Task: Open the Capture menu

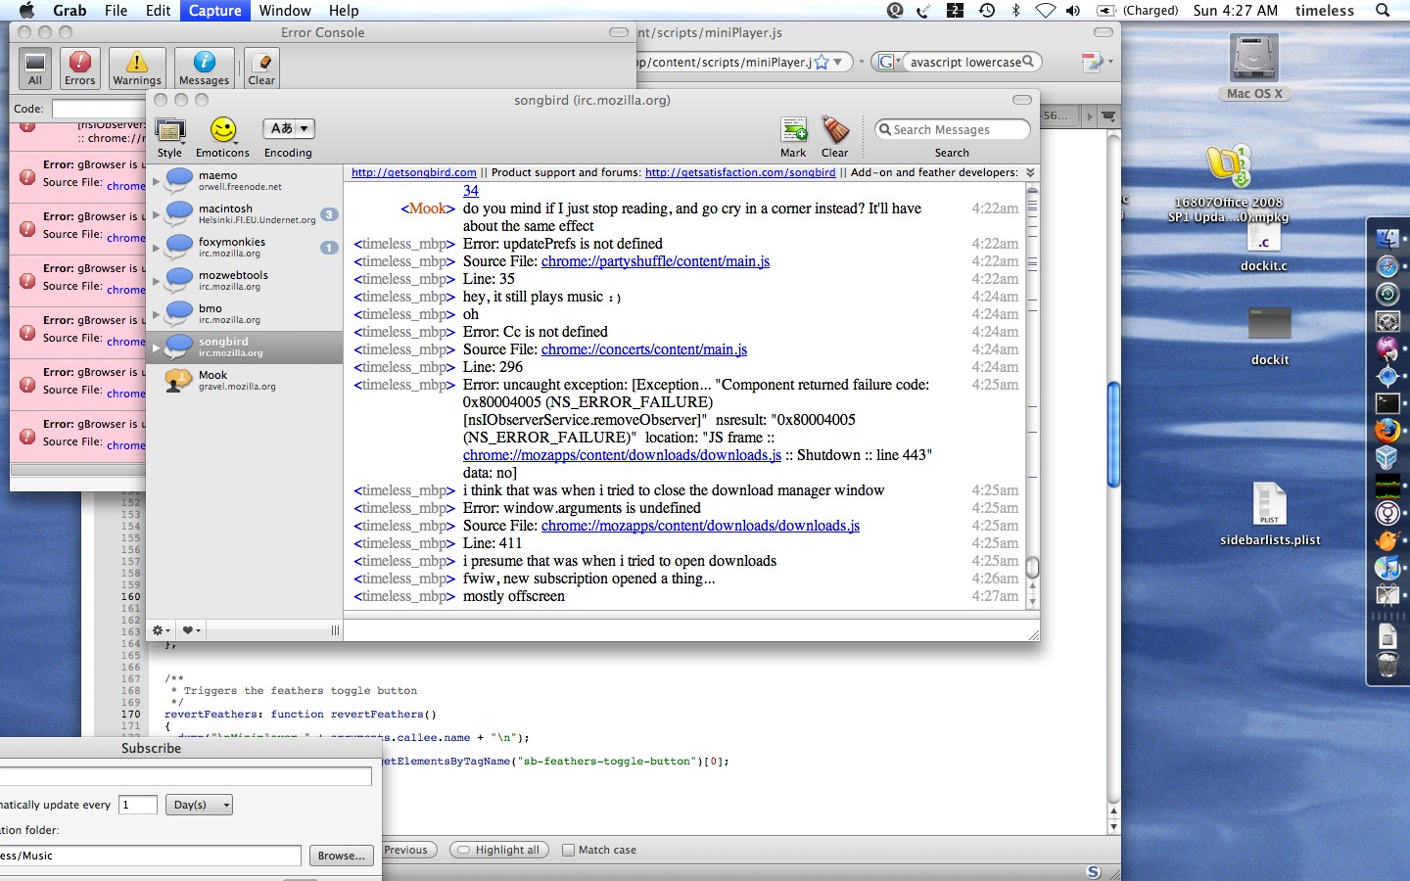Action: click(214, 11)
